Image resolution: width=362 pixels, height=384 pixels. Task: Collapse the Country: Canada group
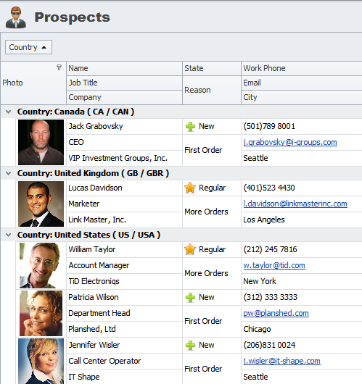click(8, 112)
